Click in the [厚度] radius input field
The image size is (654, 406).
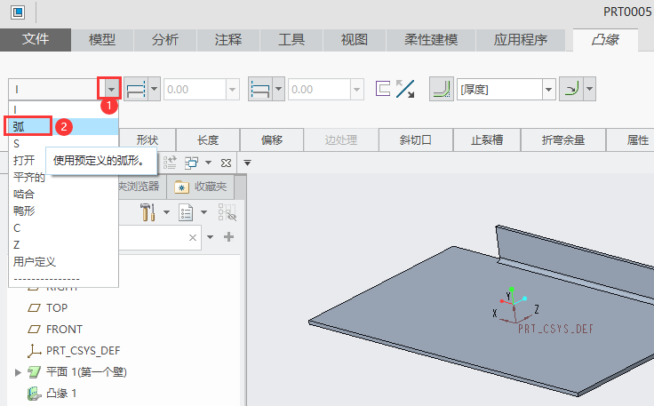[500, 89]
